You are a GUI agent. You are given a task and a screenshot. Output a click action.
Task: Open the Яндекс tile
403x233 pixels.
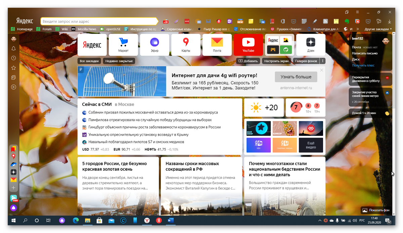pos(92,45)
